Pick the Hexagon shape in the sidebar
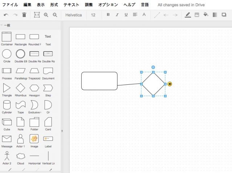 (x=34, y=88)
